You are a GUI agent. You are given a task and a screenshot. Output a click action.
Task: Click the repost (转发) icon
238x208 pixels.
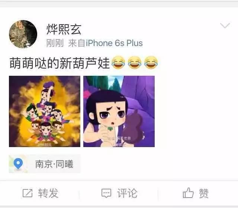28,193
